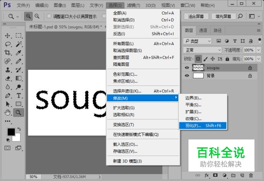The height and width of the screenshot is (181, 264).
Task: Open the blend mode 正常 dropdown
Action: coord(202,50)
